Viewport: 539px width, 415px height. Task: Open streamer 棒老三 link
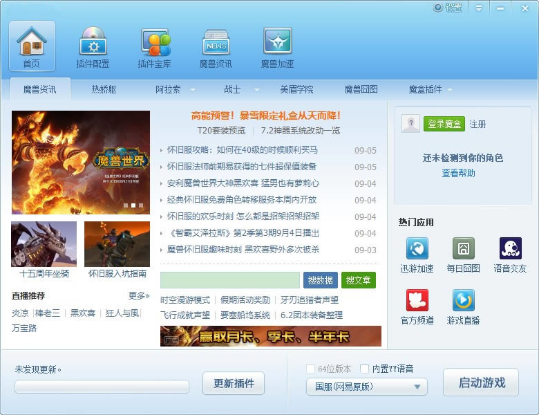tap(48, 313)
